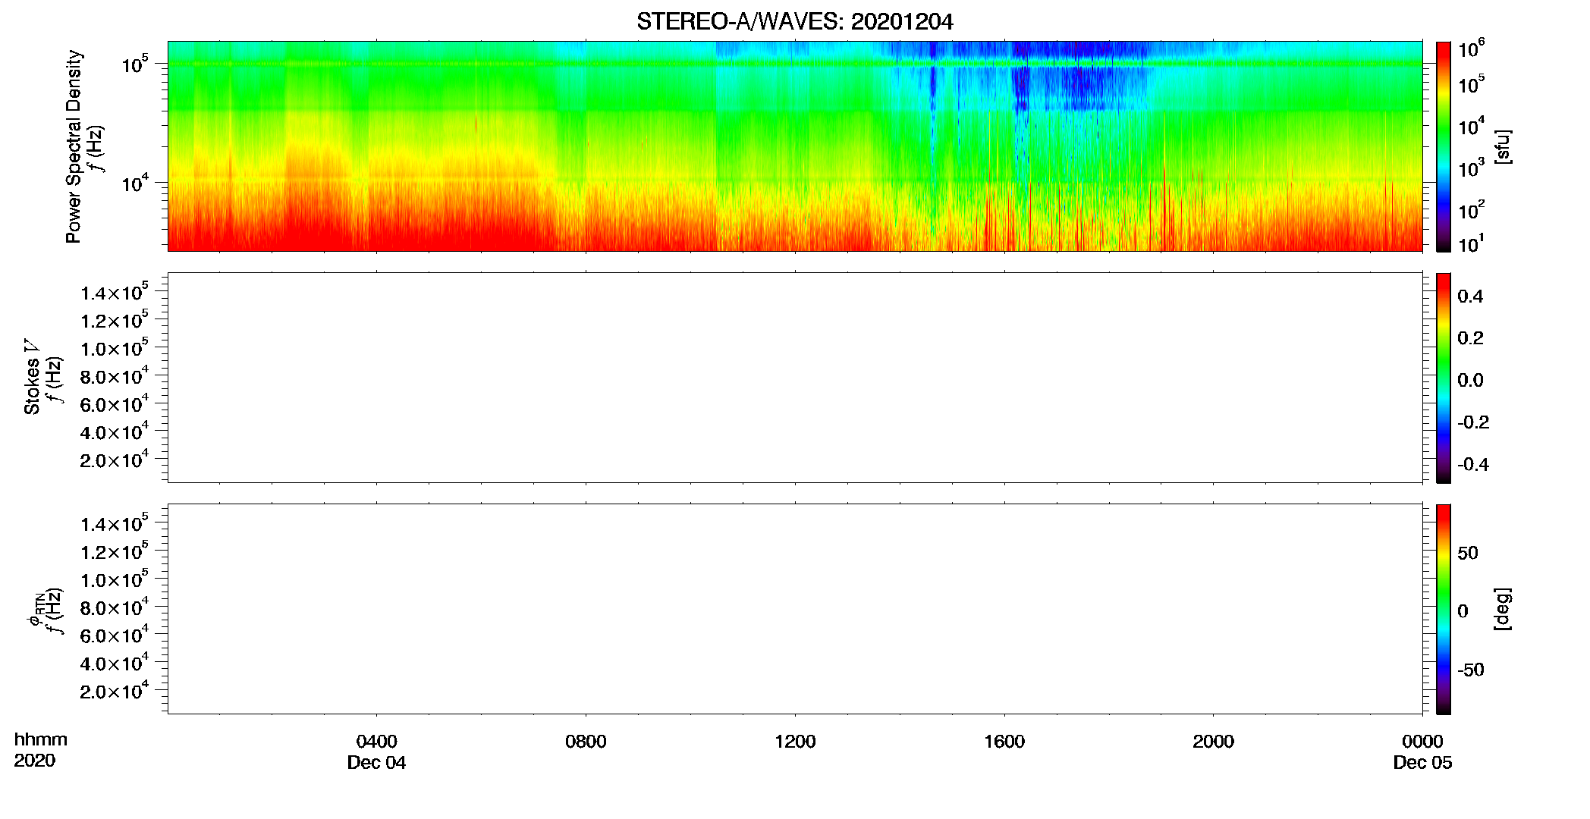The height and width of the screenshot is (819, 1590).
Task: Click the '1600' time axis tick label
Action: pos(1004,742)
